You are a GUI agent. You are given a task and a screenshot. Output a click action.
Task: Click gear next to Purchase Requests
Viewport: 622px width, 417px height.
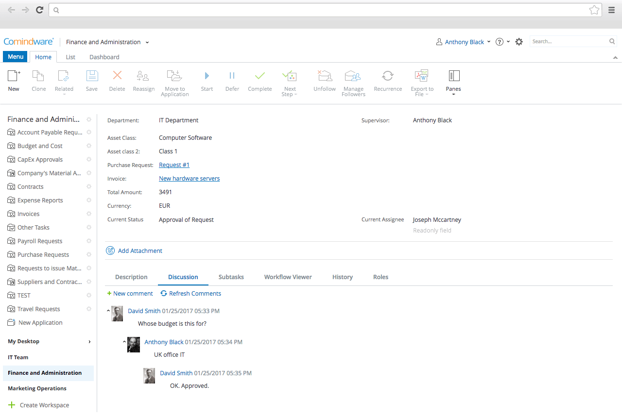[89, 254]
